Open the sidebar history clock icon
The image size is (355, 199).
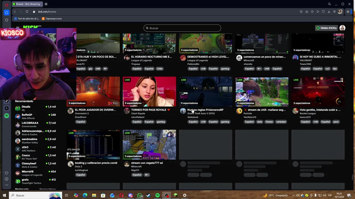[7, 179]
